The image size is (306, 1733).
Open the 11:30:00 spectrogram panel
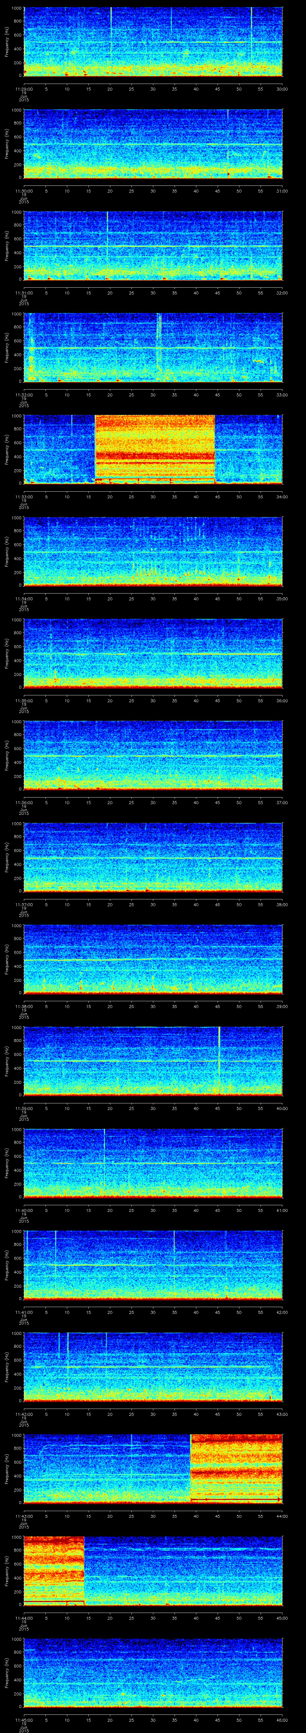[x=153, y=143]
